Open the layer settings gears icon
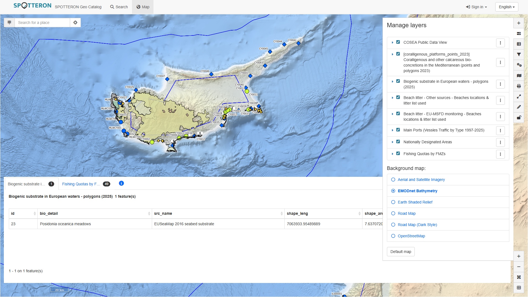This screenshot has height=297, width=528. [519, 65]
